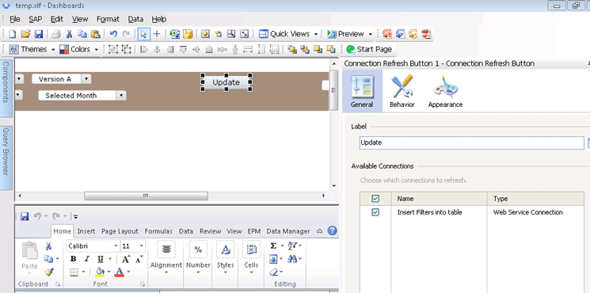Open the Start Page
Screen dimensions: 590x293
[x=369, y=49]
